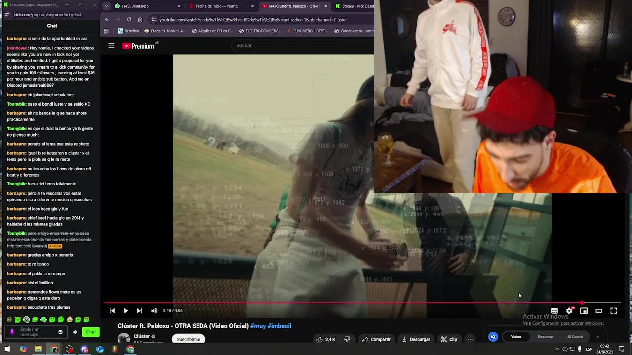Reload the YouTube page
Viewport: 632px width, 355px height.
coord(129,20)
